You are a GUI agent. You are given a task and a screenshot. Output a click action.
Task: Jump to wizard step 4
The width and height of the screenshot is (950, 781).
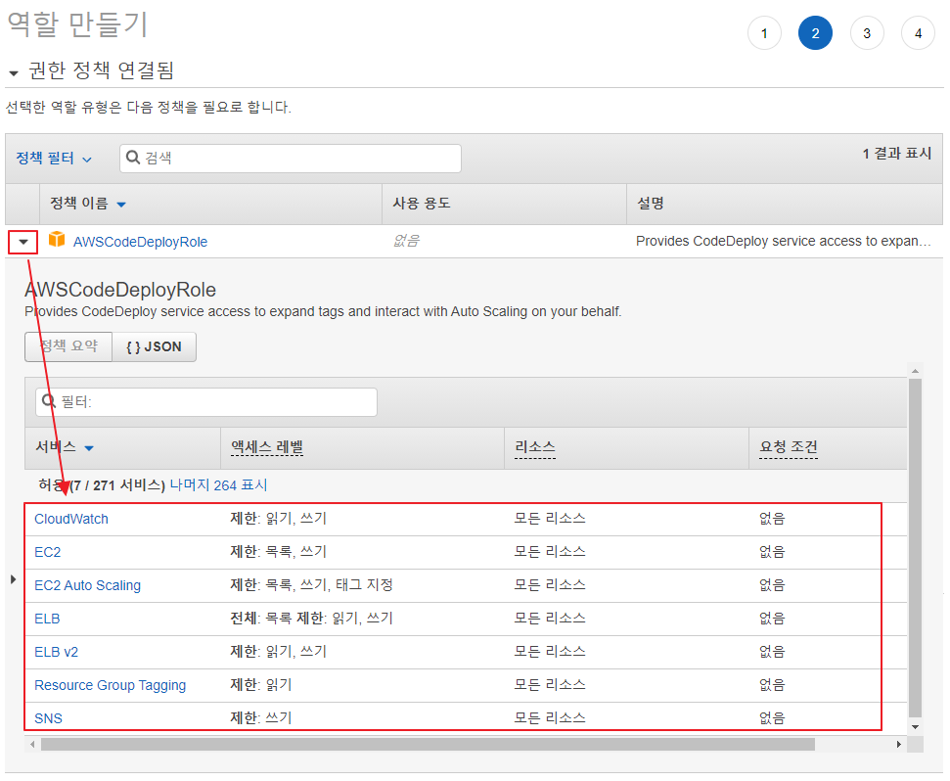(918, 32)
